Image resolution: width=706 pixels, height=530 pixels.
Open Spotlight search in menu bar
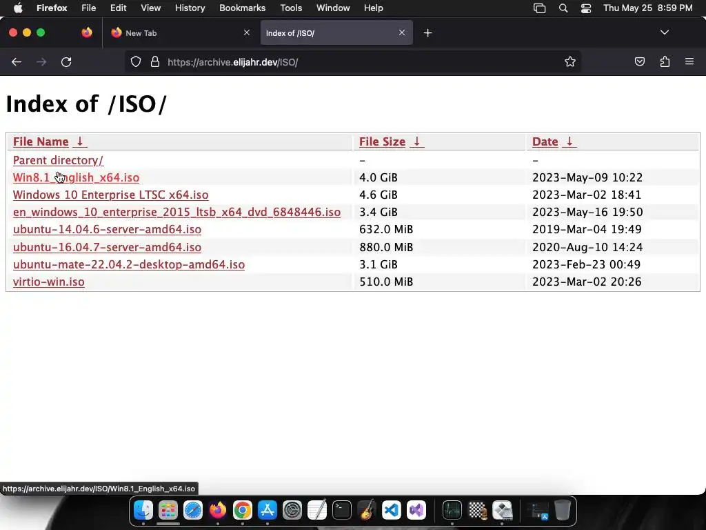tap(563, 8)
